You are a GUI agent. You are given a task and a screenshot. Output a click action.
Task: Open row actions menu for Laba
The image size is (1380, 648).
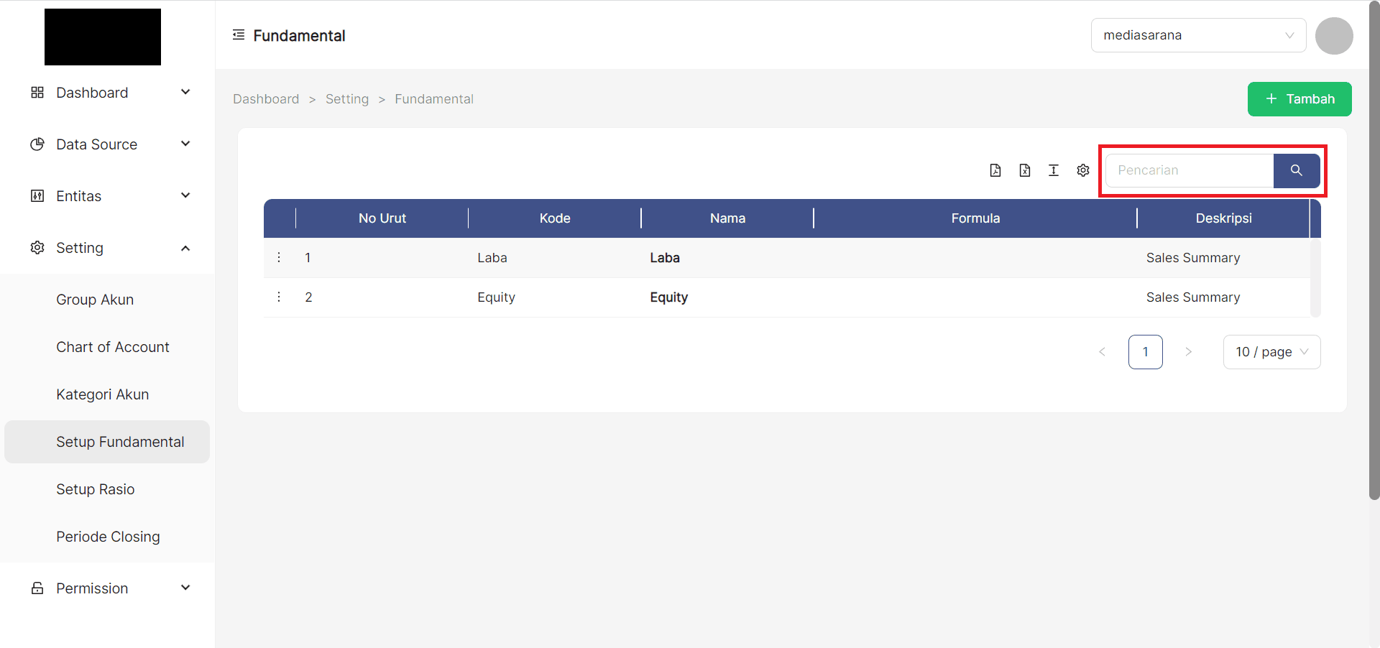pyautogui.click(x=279, y=257)
